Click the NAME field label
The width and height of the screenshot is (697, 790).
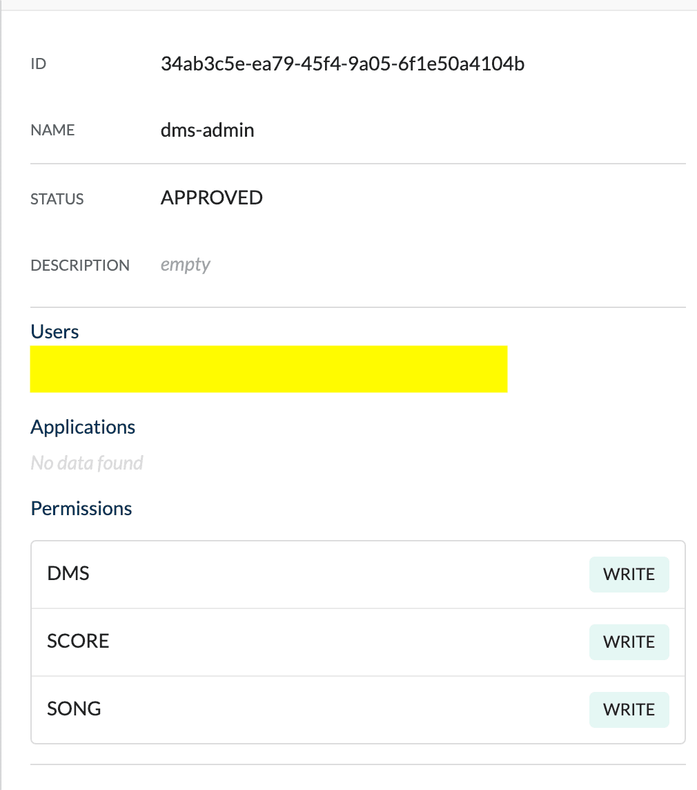click(x=52, y=130)
